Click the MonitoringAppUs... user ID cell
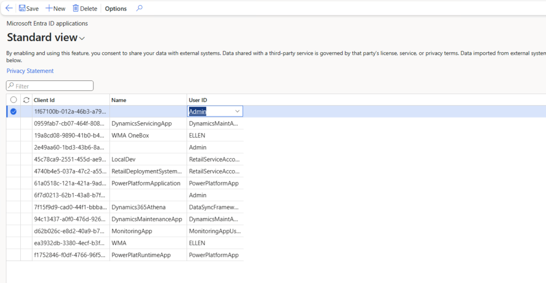Image resolution: width=546 pixels, height=283 pixels. 215,231
